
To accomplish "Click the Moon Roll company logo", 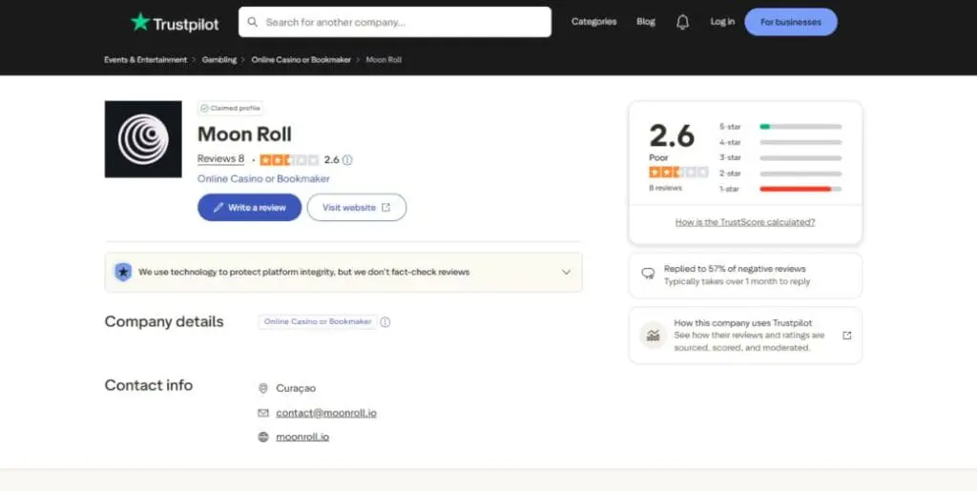I will [x=143, y=139].
